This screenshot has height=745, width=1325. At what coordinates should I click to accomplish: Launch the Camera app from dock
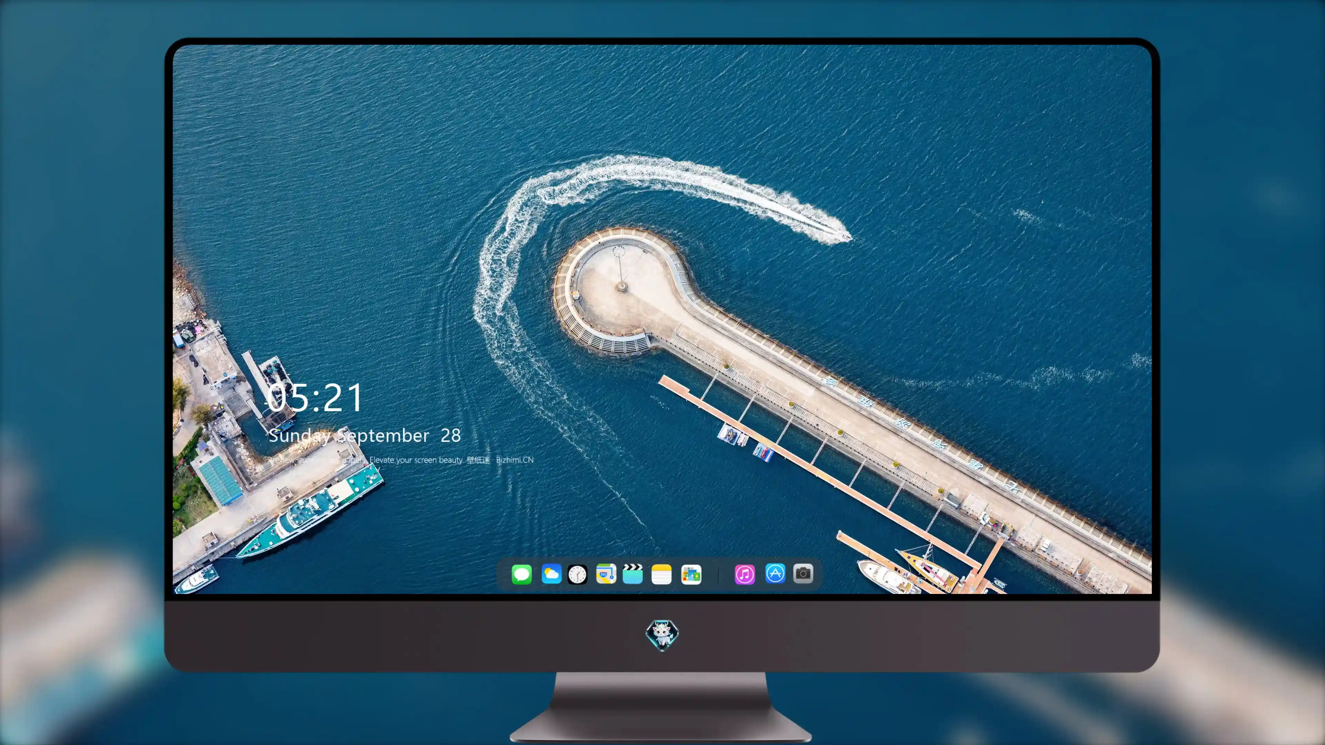pyautogui.click(x=803, y=573)
